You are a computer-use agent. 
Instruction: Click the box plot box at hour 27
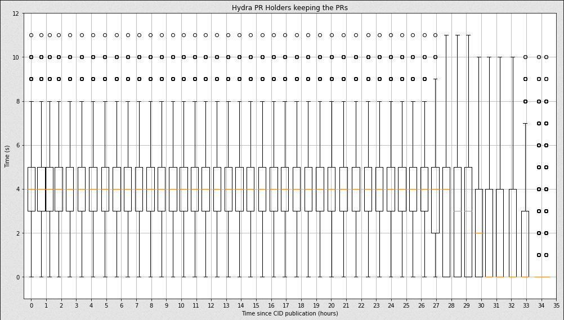[436, 200]
